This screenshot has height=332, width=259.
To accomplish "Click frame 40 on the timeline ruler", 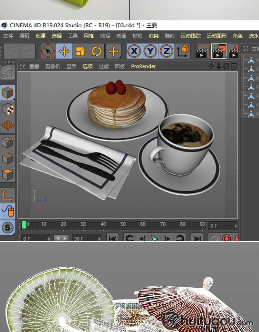I will [103, 224].
